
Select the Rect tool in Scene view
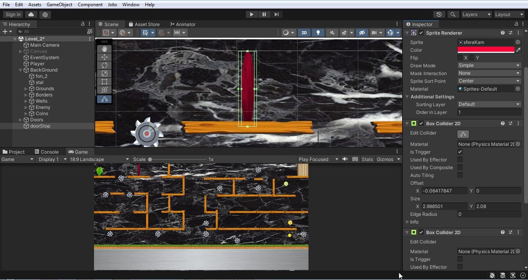pyautogui.click(x=104, y=82)
